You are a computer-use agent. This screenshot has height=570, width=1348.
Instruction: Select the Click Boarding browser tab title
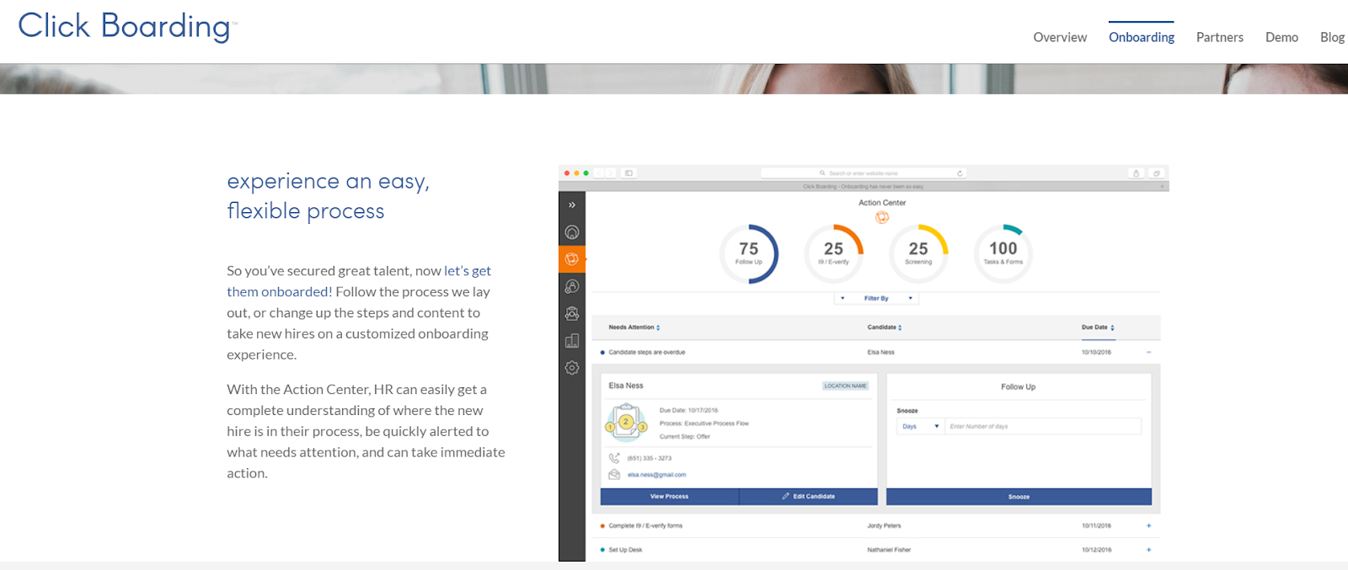click(x=864, y=186)
